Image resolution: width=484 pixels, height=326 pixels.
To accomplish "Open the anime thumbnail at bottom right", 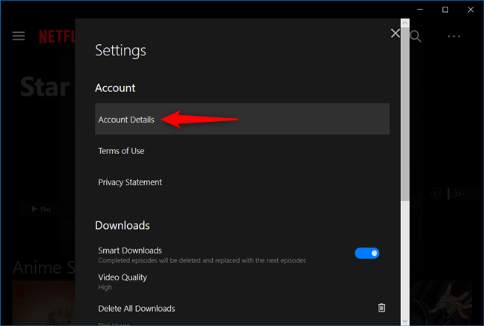I will click(441, 303).
